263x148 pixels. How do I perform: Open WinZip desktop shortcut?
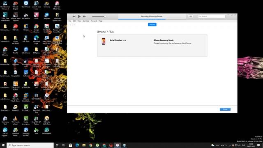(26, 28)
